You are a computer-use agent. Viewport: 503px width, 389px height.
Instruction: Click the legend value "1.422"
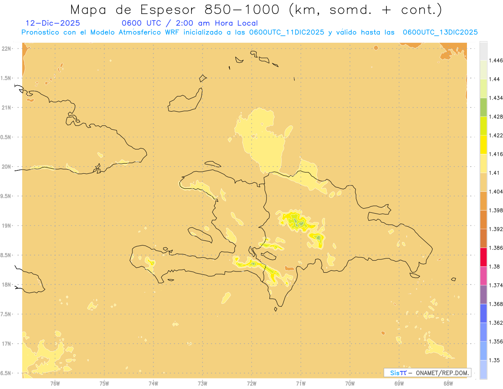coord(496,135)
